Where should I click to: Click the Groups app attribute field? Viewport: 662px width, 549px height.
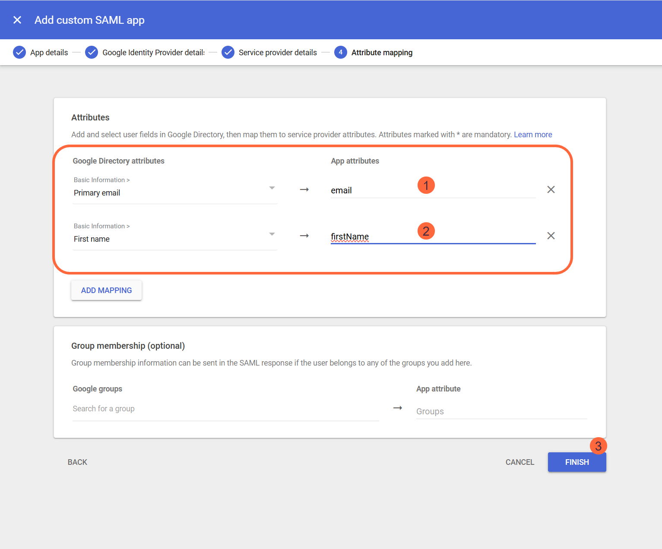click(475, 411)
